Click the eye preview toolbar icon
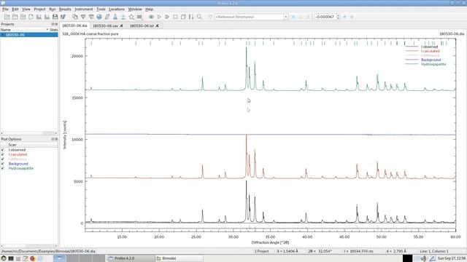Screen dimensions: 467x262 [x=151, y=17]
